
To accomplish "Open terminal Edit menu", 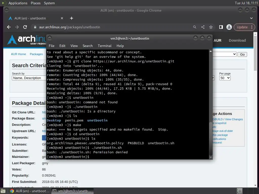I will pos(62,46).
